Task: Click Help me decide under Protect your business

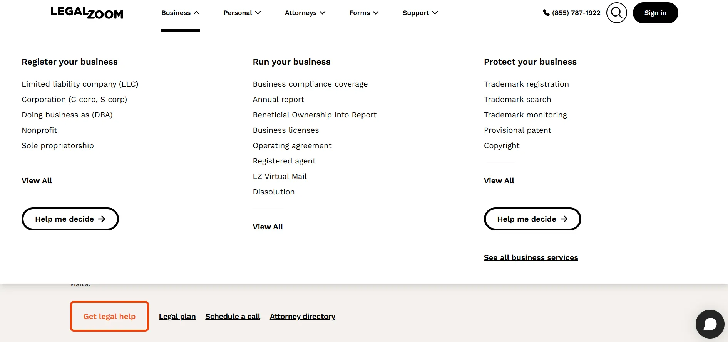Action: coord(532,219)
